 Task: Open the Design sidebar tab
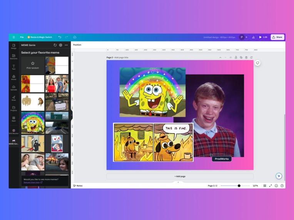pyautogui.click(x=14, y=46)
